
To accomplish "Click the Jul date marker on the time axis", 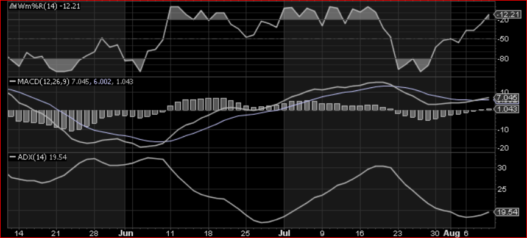I will 285,233.
